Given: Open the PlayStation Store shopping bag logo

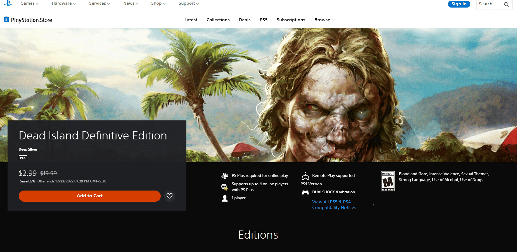Looking at the screenshot, I should (x=6, y=19).
